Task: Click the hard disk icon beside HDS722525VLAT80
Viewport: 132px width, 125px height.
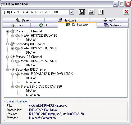Action: coord(17,36)
